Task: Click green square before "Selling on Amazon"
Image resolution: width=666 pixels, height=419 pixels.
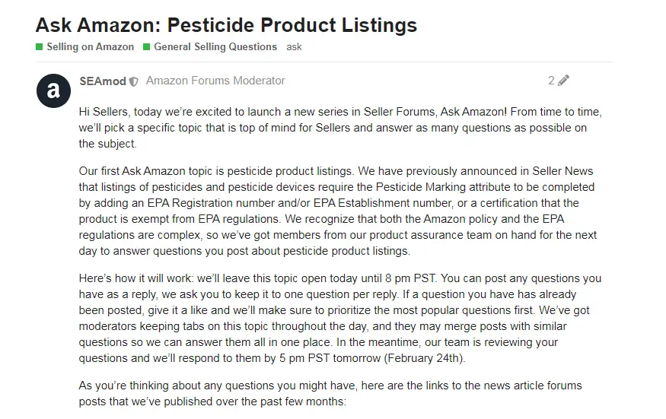Action: coord(40,47)
